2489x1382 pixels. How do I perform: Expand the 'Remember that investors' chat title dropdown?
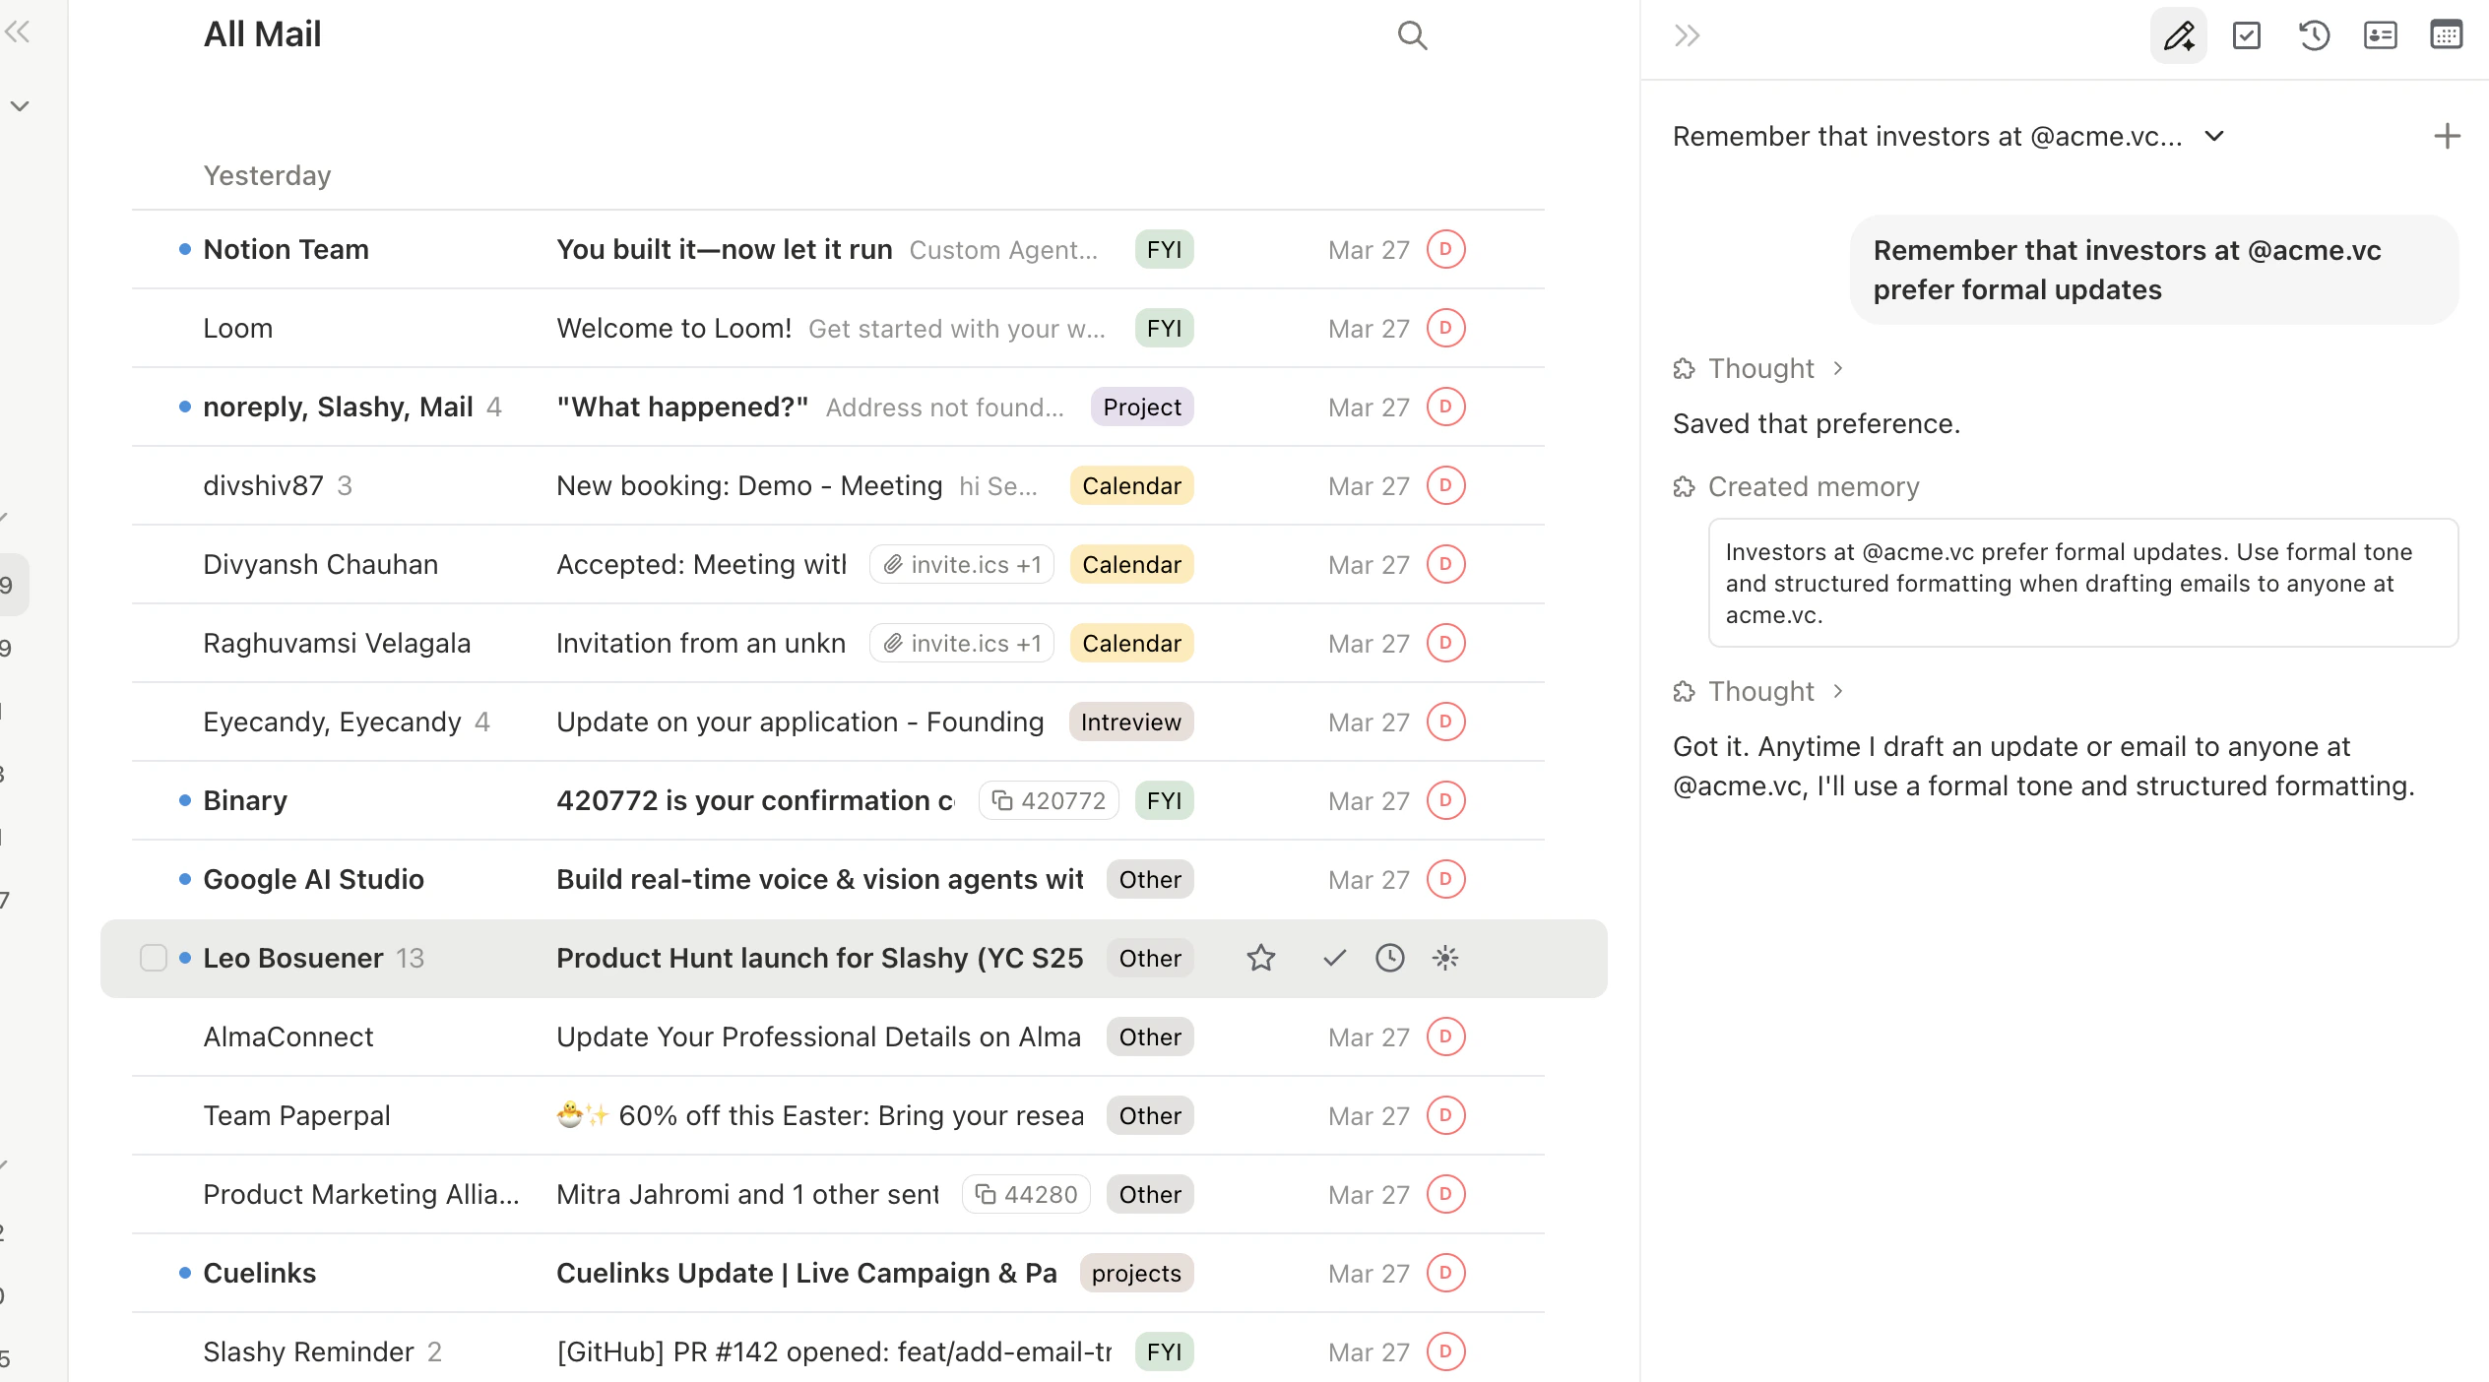2213,137
